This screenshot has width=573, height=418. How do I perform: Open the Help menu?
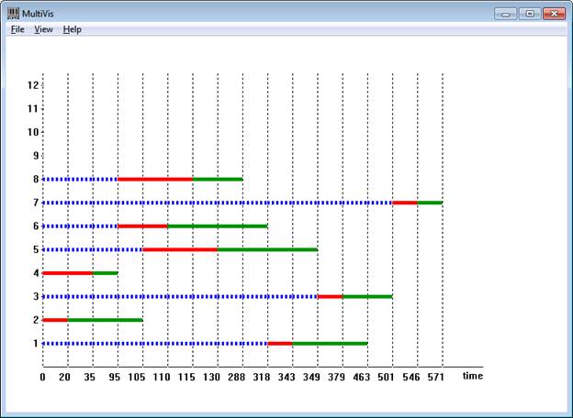click(x=72, y=29)
